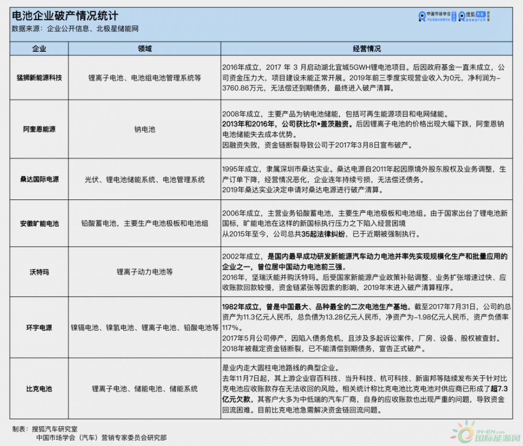
Task: Click the 钠电池 field cell
Action: coord(144,129)
